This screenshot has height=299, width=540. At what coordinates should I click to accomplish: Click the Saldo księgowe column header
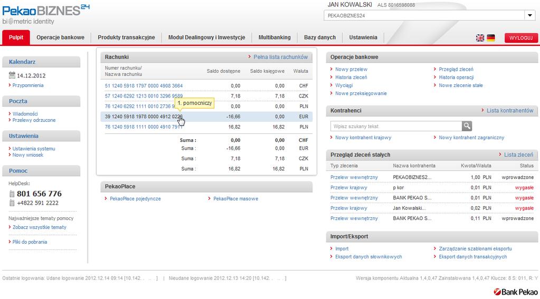coord(267,71)
